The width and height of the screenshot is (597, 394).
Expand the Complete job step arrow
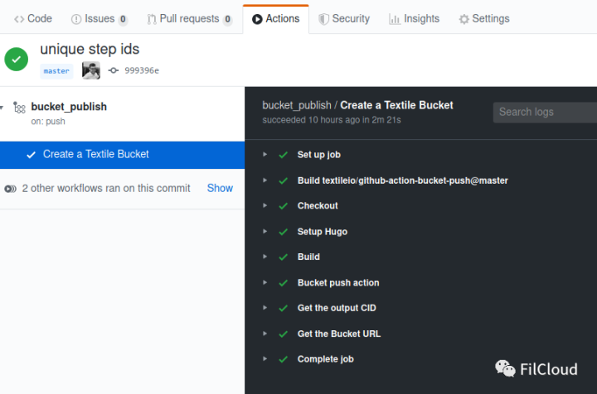pos(265,358)
